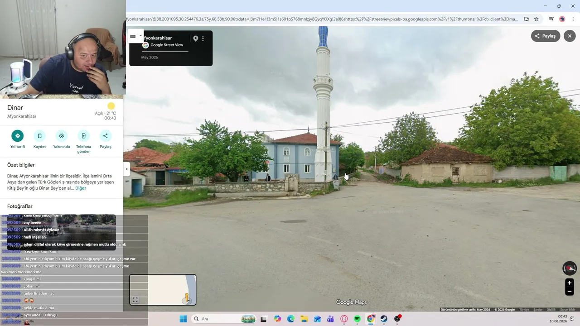Viewport: 580px width, 326px height.
Task: Close Street View with the X button
Action: coord(570,36)
